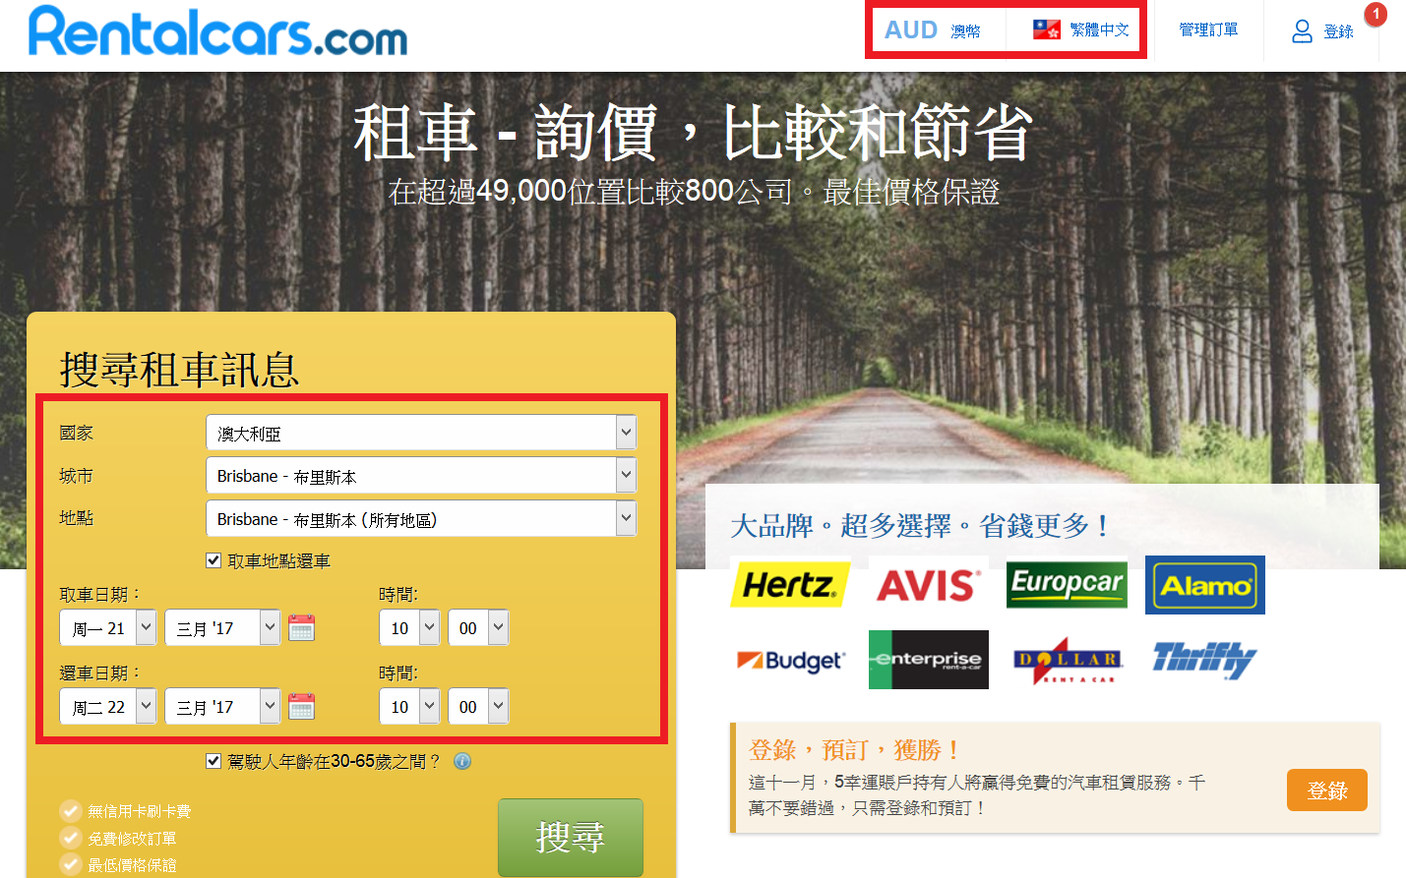Expand the 國家 country dropdown

(x=626, y=432)
